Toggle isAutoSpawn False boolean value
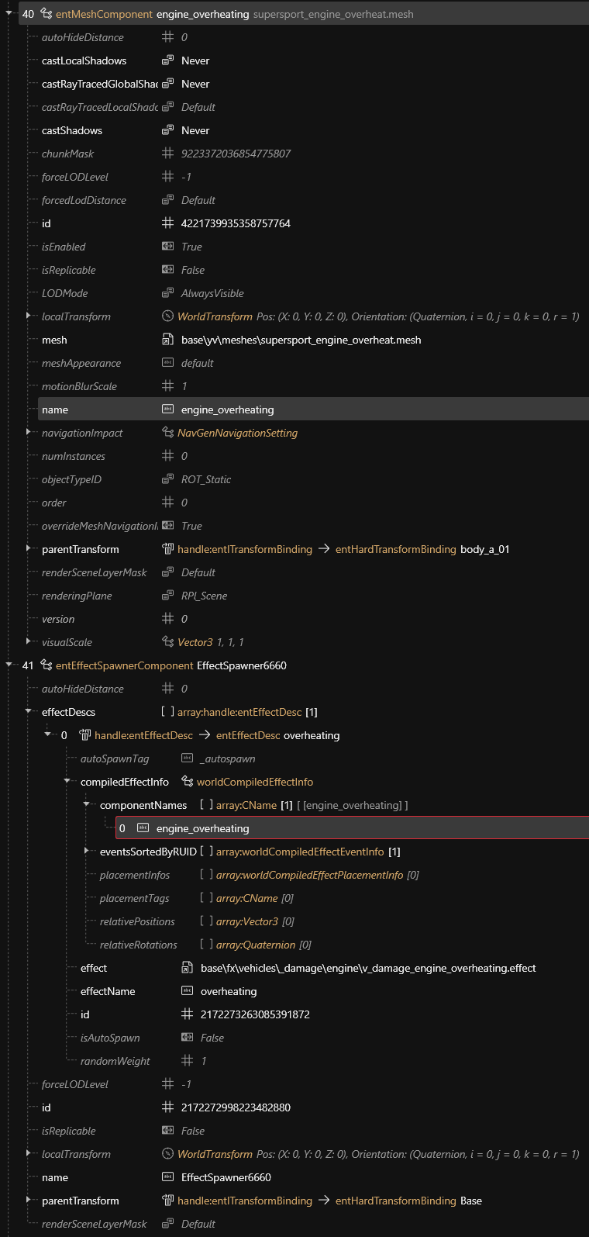This screenshot has height=1237, width=589. [x=212, y=1038]
